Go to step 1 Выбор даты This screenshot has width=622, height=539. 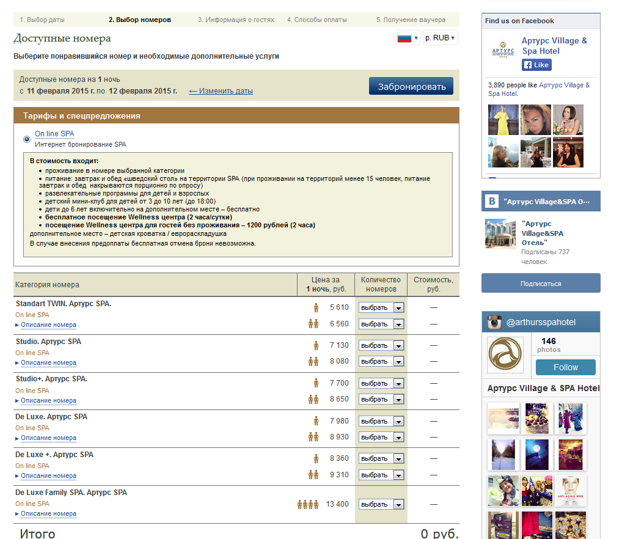pyautogui.click(x=42, y=20)
